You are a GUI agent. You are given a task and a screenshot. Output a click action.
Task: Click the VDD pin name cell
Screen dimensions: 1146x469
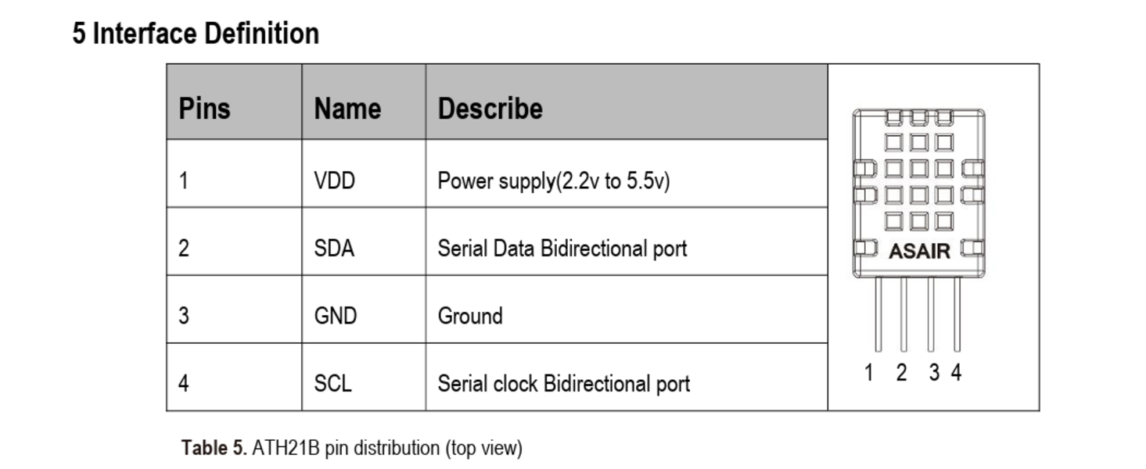[x=364, y=174]
